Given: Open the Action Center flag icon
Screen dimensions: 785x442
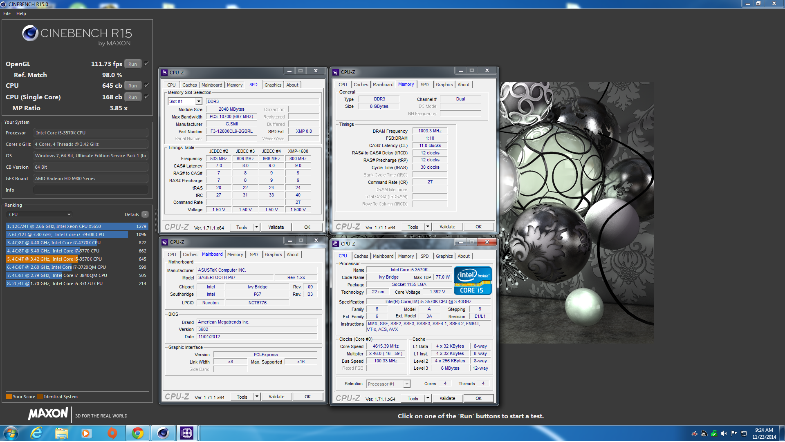Looking at the screenshot, I should click(733, 433).
